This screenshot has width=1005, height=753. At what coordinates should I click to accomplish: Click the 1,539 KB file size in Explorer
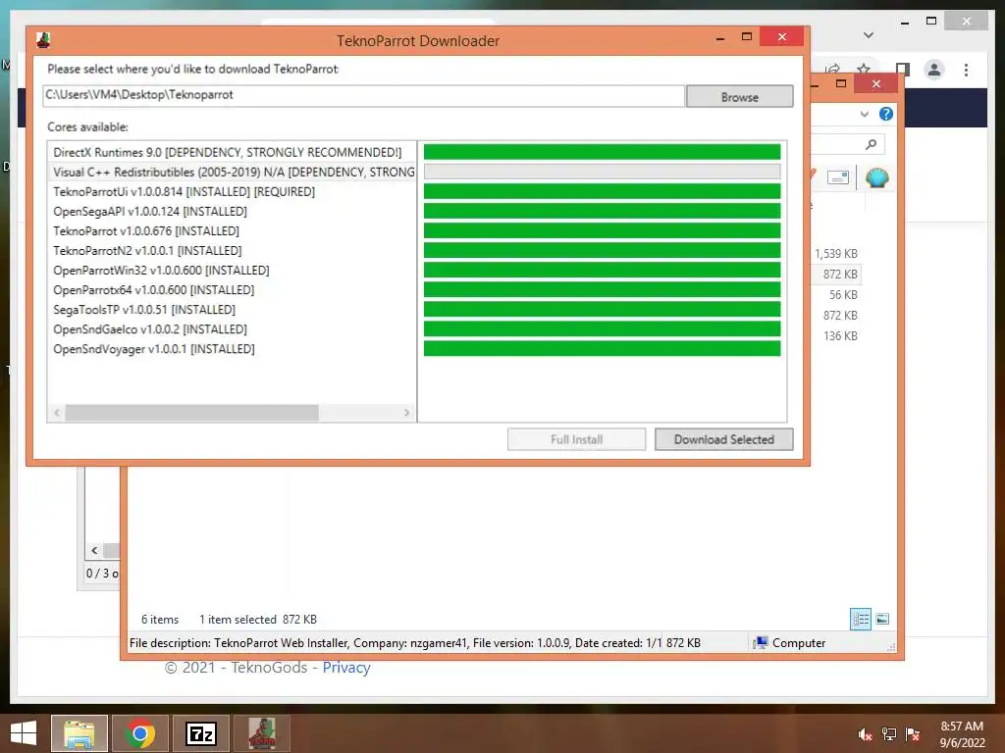(836, 254)
